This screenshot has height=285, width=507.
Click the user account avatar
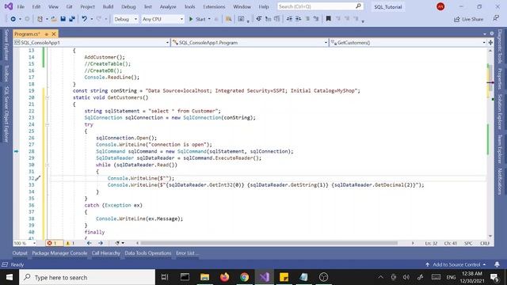point(440,6)
